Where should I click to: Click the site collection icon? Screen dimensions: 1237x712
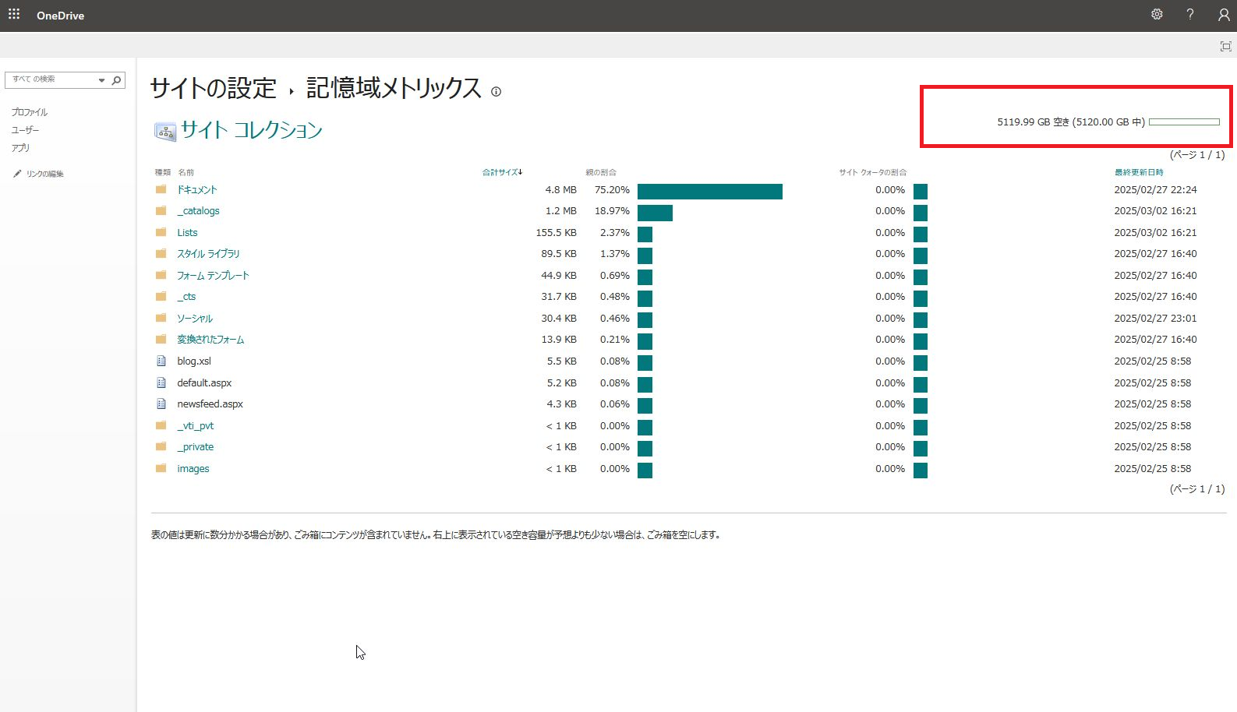tap(164, 132)
